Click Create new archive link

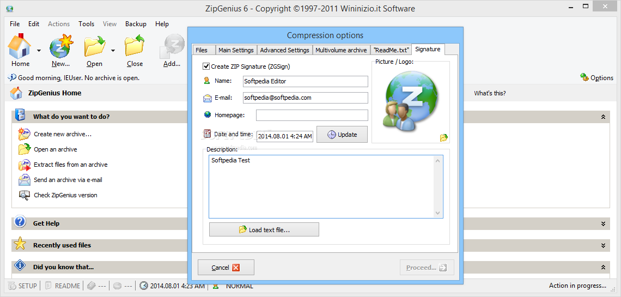click(x=63, y=134)
